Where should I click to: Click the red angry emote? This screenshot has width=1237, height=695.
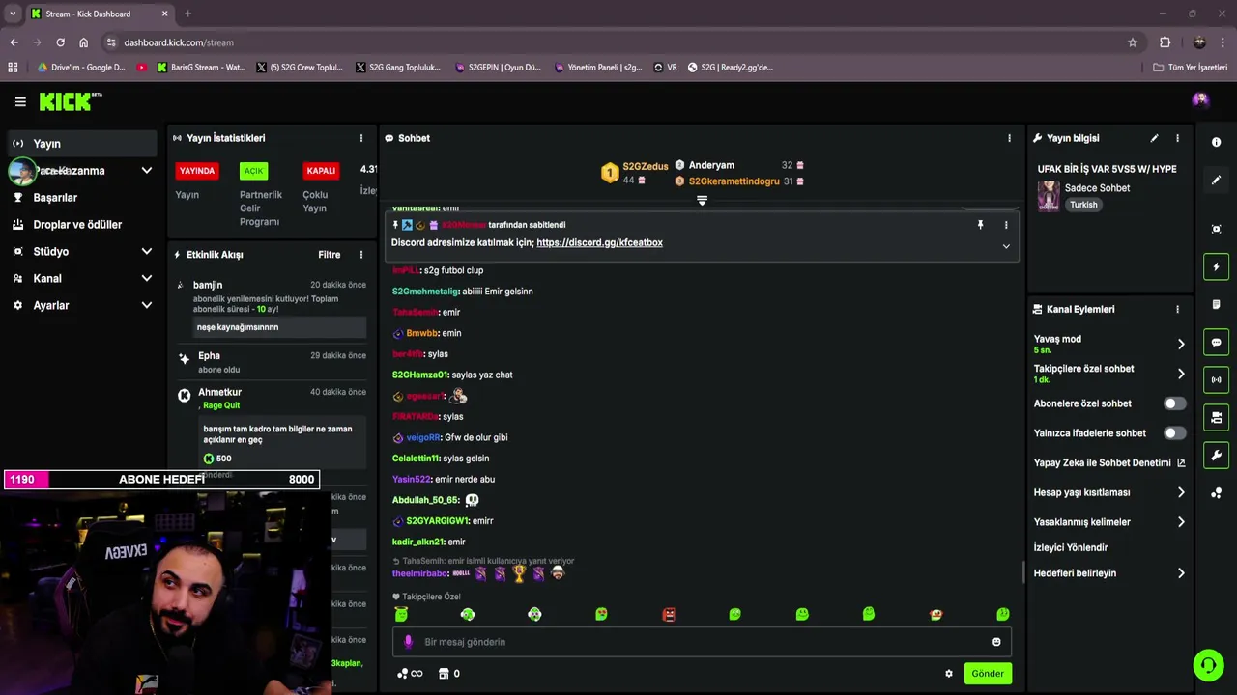[x=669, y=615]
